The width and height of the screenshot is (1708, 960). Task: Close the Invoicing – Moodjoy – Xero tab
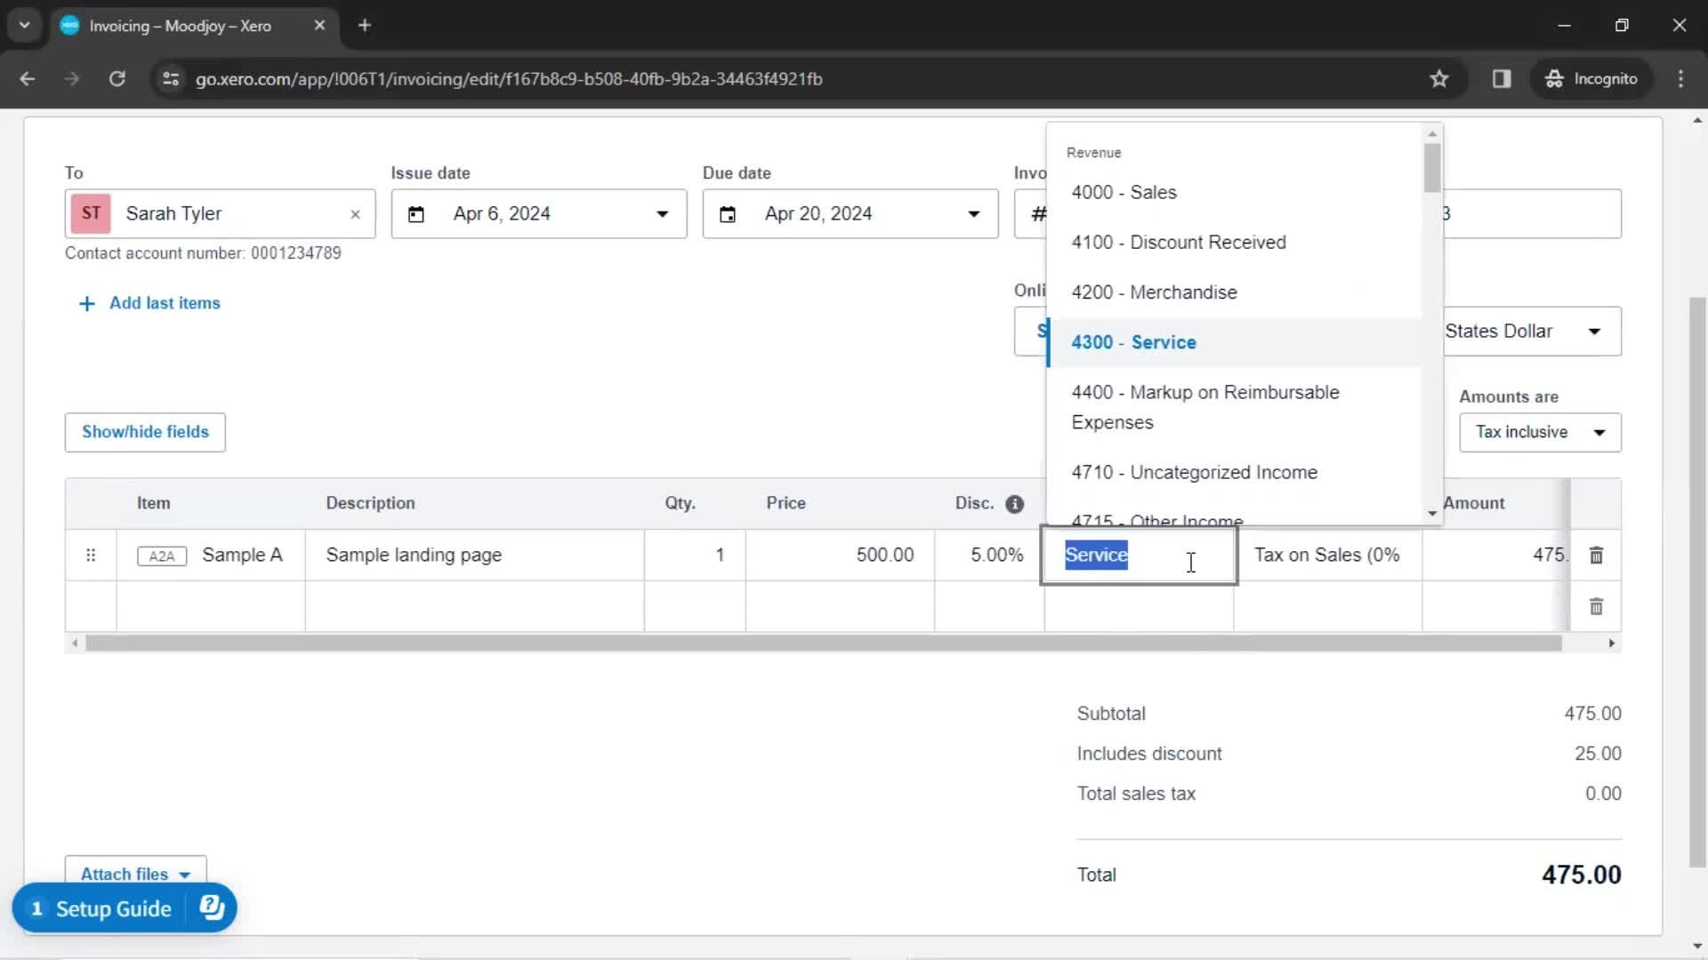click(319, 26)
